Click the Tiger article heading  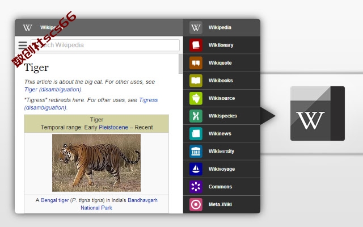tap(36, 68)
